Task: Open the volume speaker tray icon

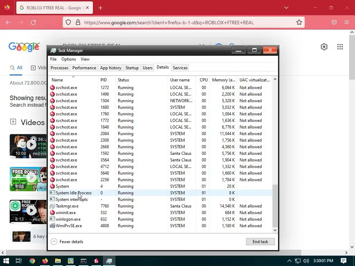Action: pyautogui.click(x=306, y=261)
